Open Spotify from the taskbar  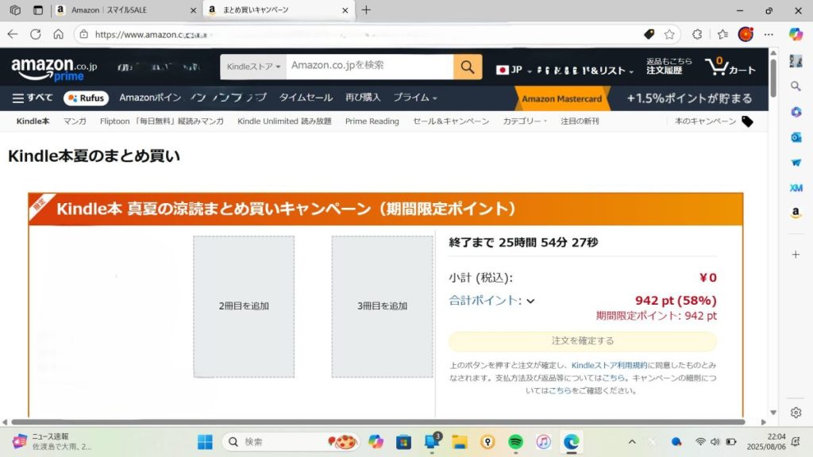point(515,442)
